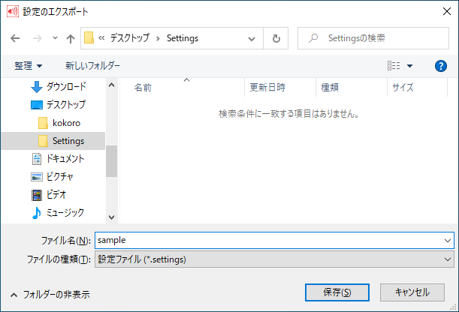The width and height of the screenshot is (459, 312).
Task: Open the 整理 menu
Action: pos(28,66)
